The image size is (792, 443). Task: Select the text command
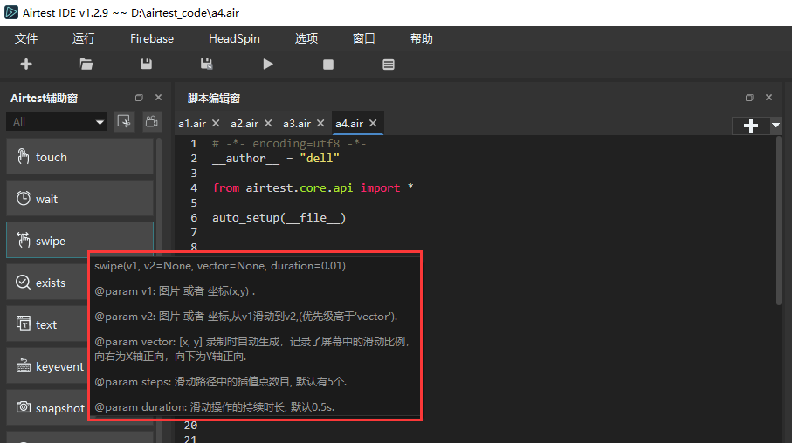(x=47, y=324)
